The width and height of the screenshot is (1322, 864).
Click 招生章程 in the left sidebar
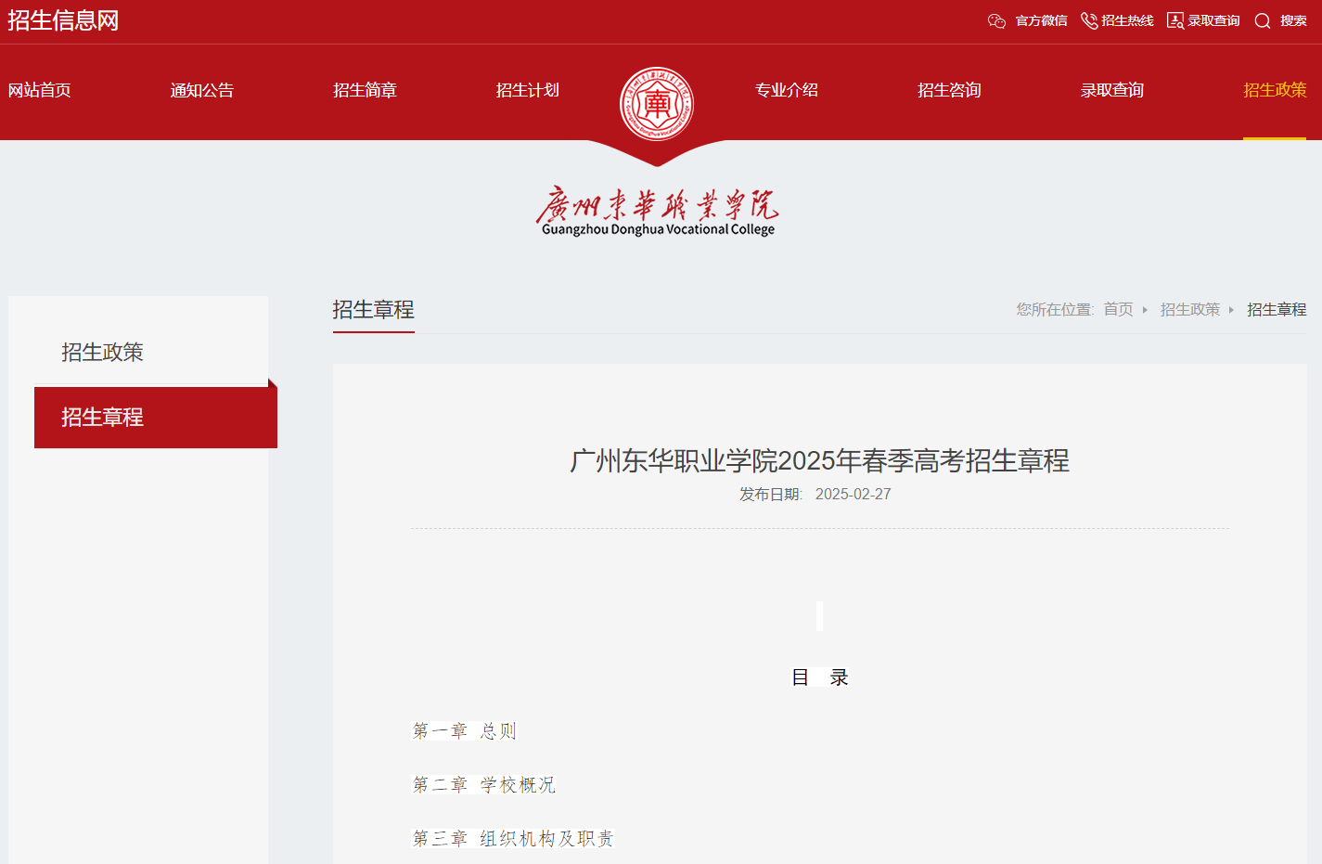coord(104,417)
